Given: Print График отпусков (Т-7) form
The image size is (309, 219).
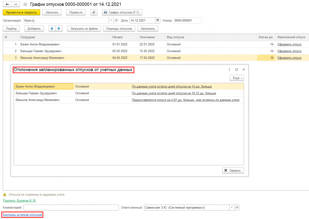Looking at the screenshot, I should click(x=122, y=12).
